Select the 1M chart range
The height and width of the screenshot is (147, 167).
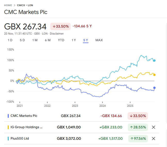tap(35, 40)
